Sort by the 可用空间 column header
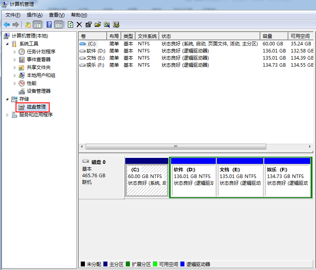 tap(301, 36)
